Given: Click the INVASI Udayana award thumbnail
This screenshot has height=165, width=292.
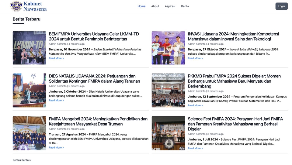Looking at the screenshot, I should click(x=168, y=48).
